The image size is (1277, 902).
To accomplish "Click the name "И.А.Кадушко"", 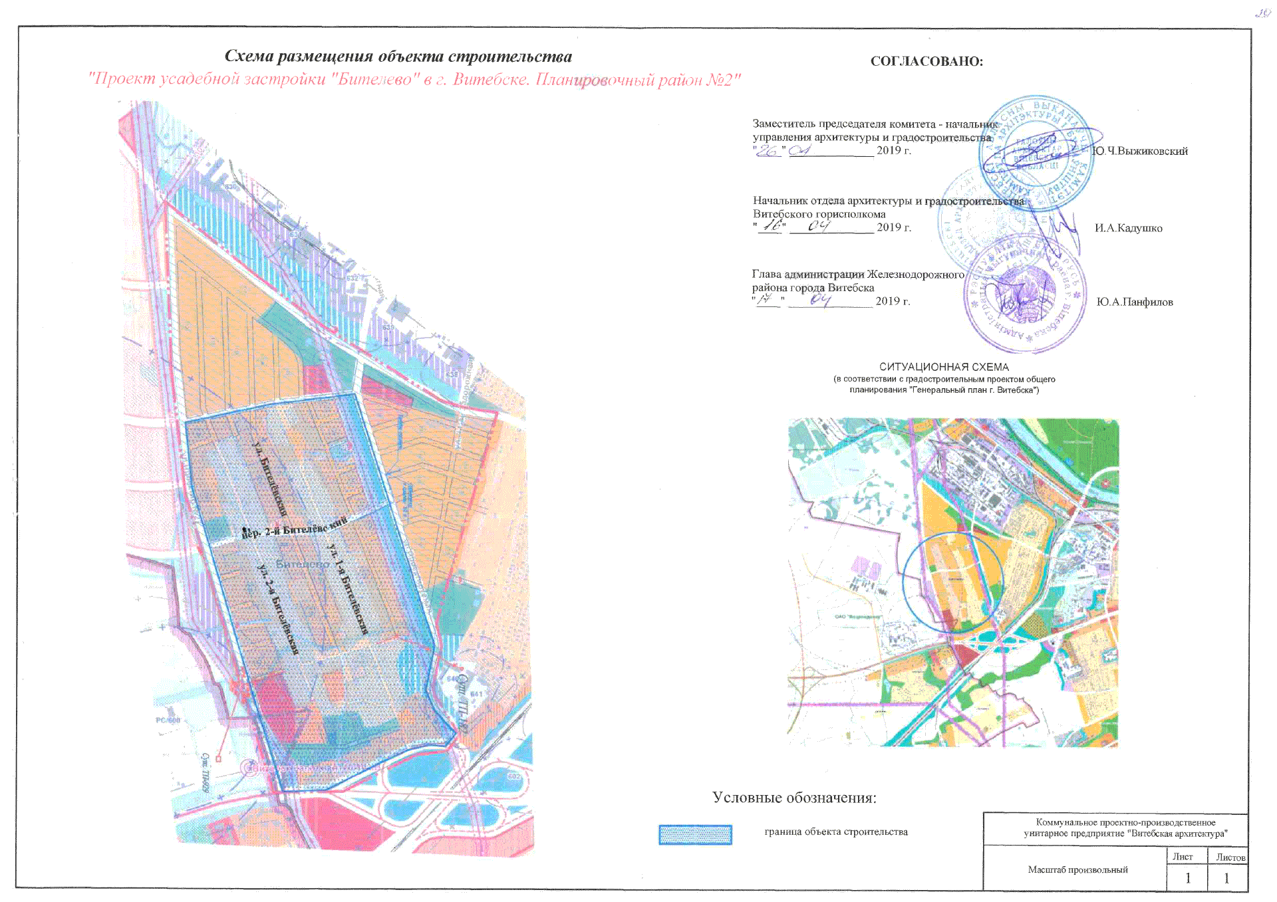I will pos(1129,228).
